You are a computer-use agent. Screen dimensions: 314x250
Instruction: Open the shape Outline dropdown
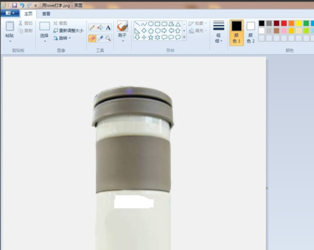[198, 23]
